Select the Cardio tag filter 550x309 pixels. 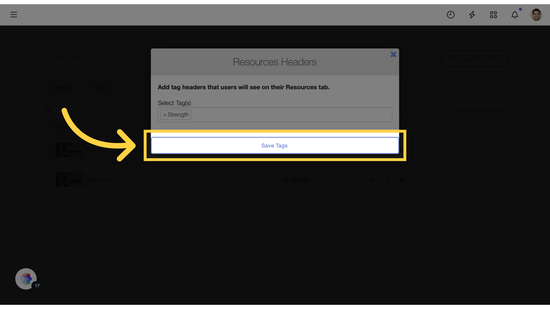point(101,88)
